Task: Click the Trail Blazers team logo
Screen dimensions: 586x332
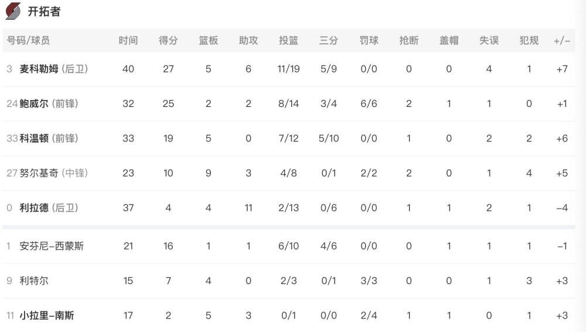Action: 13,11
